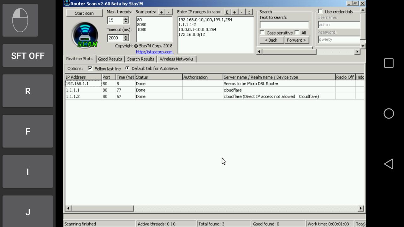
Task: Clear the IP ranges with the x button
Action: [x=249, y=12]
